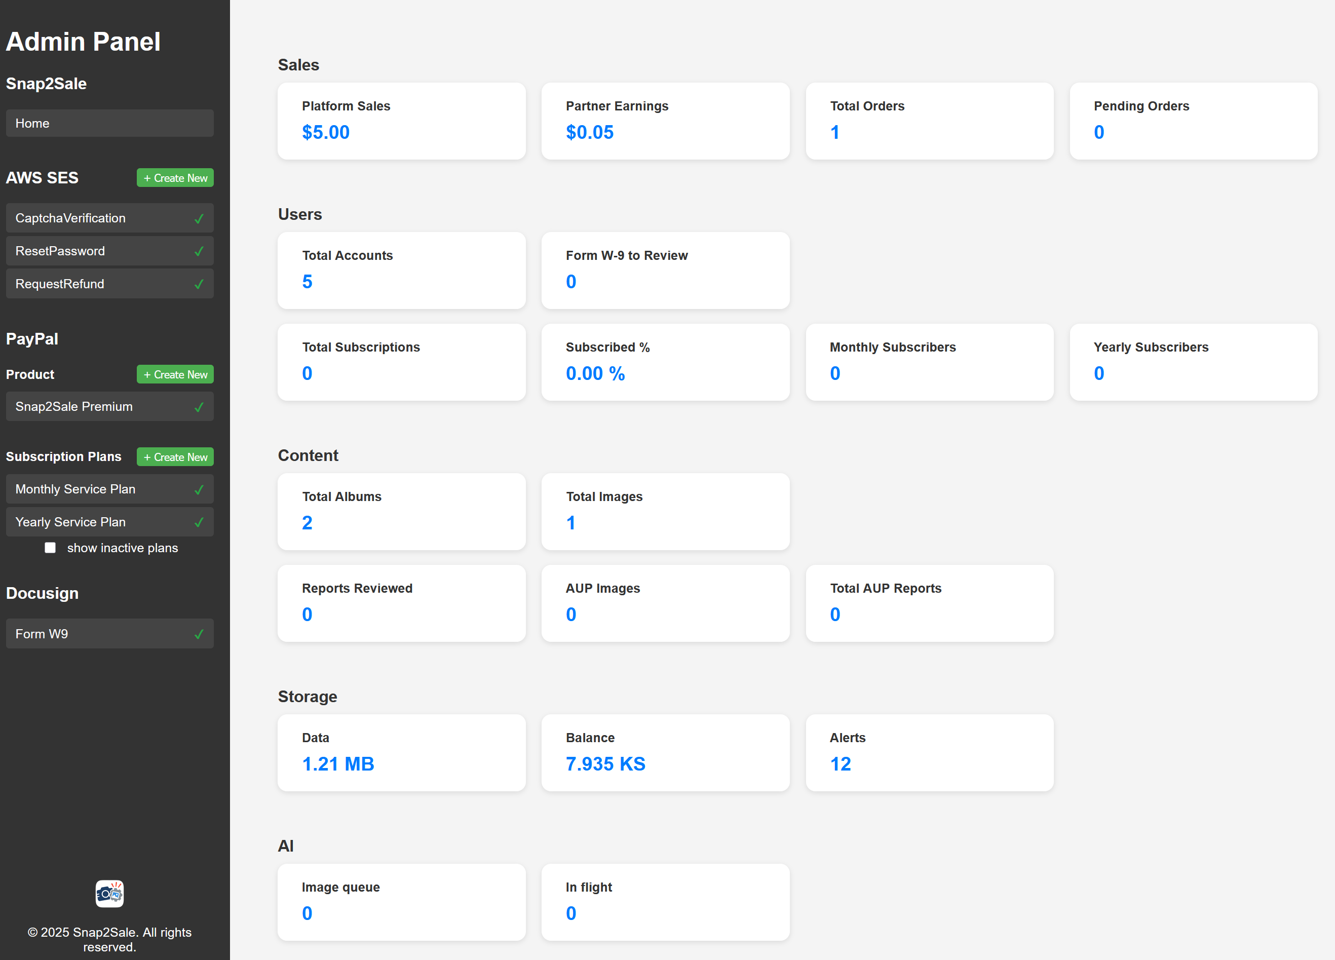Click the Snap2Sale camera logo icon

pos(109,894)
